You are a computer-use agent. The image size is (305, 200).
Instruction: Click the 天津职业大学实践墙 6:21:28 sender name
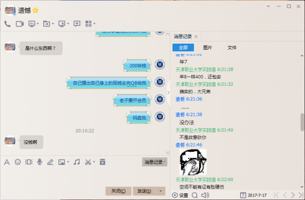204,70
